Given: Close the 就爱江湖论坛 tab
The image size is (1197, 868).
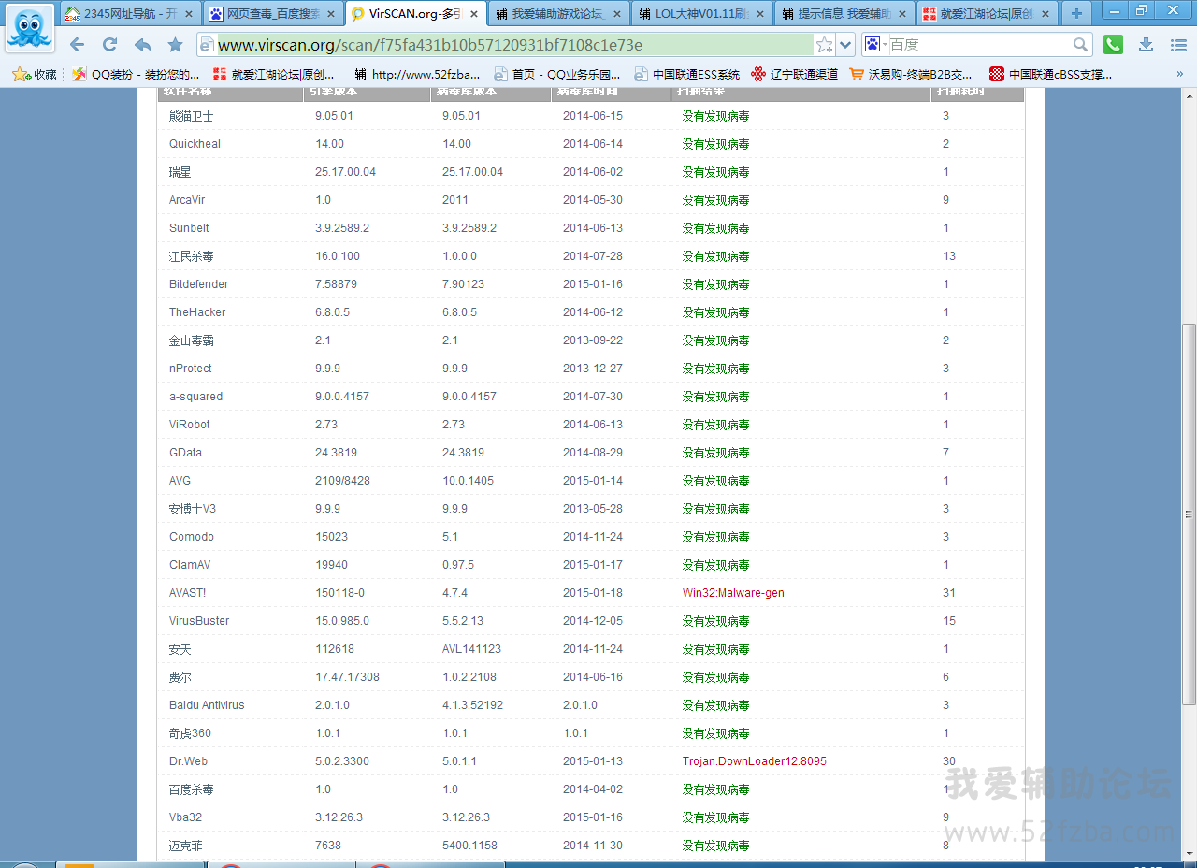Looking at the screenshot, I should [x=1046, y=14].
